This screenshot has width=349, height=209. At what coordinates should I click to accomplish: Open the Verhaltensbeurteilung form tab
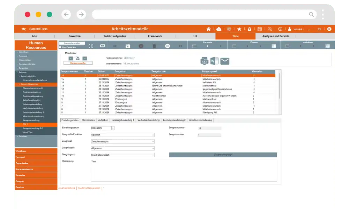pyautogui.click(x=148, y=120)
